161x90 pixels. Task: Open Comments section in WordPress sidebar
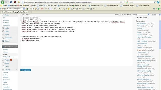pyautogui.click(x=8, y=38)
